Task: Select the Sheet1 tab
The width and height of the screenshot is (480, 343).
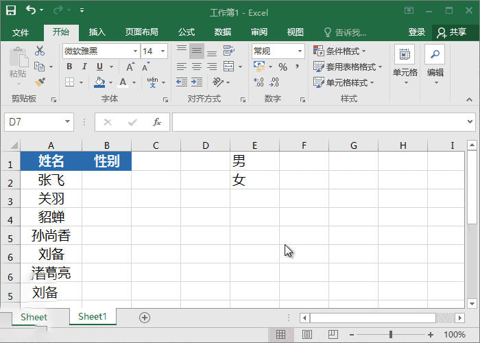Action: 93,316
